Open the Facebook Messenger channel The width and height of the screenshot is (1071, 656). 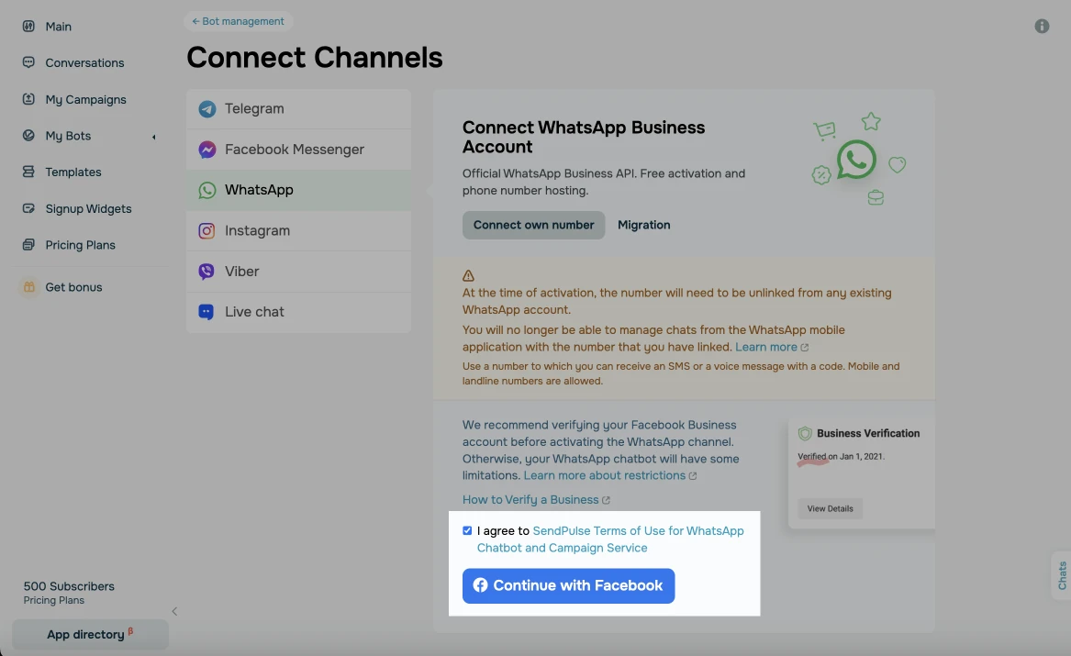206,149
